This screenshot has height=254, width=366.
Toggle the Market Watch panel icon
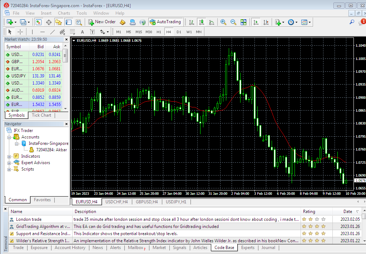39,22
